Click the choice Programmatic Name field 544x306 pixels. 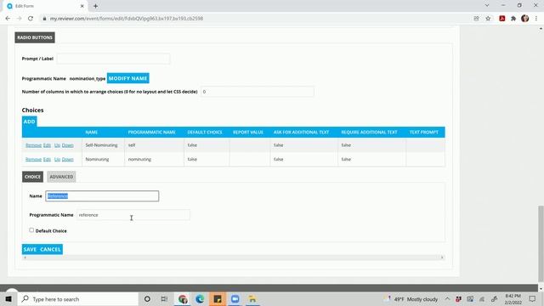133,215
